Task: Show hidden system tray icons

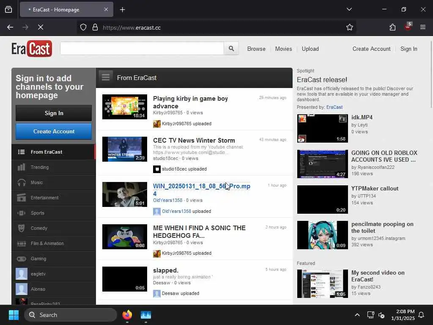Action: tap(357, 315)
